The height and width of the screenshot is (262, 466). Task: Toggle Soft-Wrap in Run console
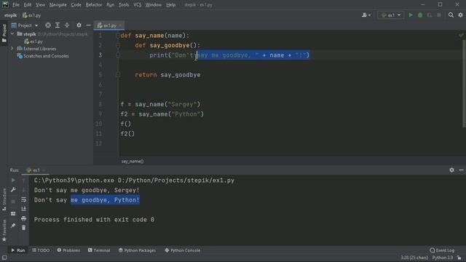pyautogui.click(x=24, y=199)
